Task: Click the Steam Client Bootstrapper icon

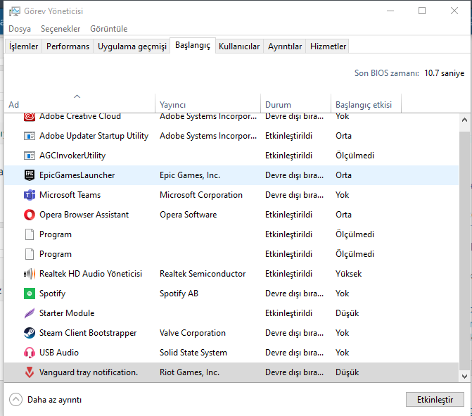Action: [30, 333]
